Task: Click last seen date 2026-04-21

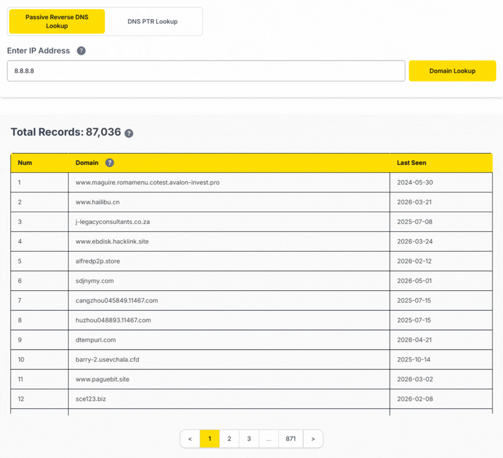Action: tap(415, 340)
